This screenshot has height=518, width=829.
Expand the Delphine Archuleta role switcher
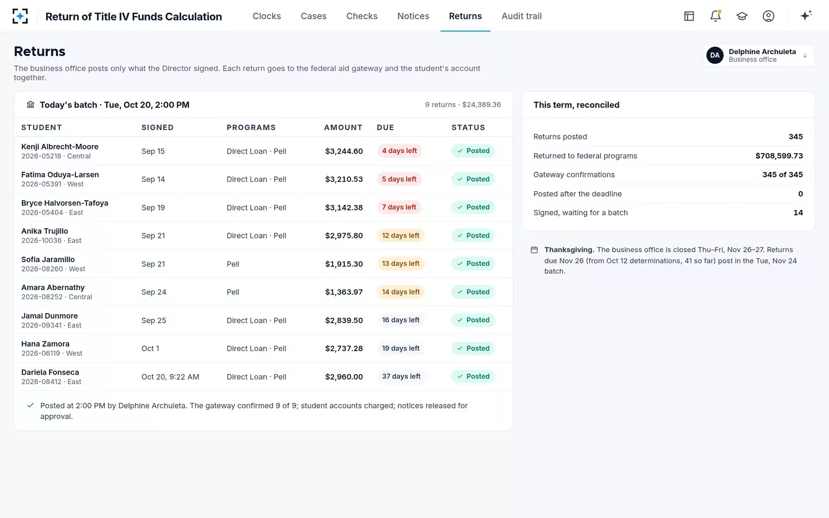click(759, 55)
